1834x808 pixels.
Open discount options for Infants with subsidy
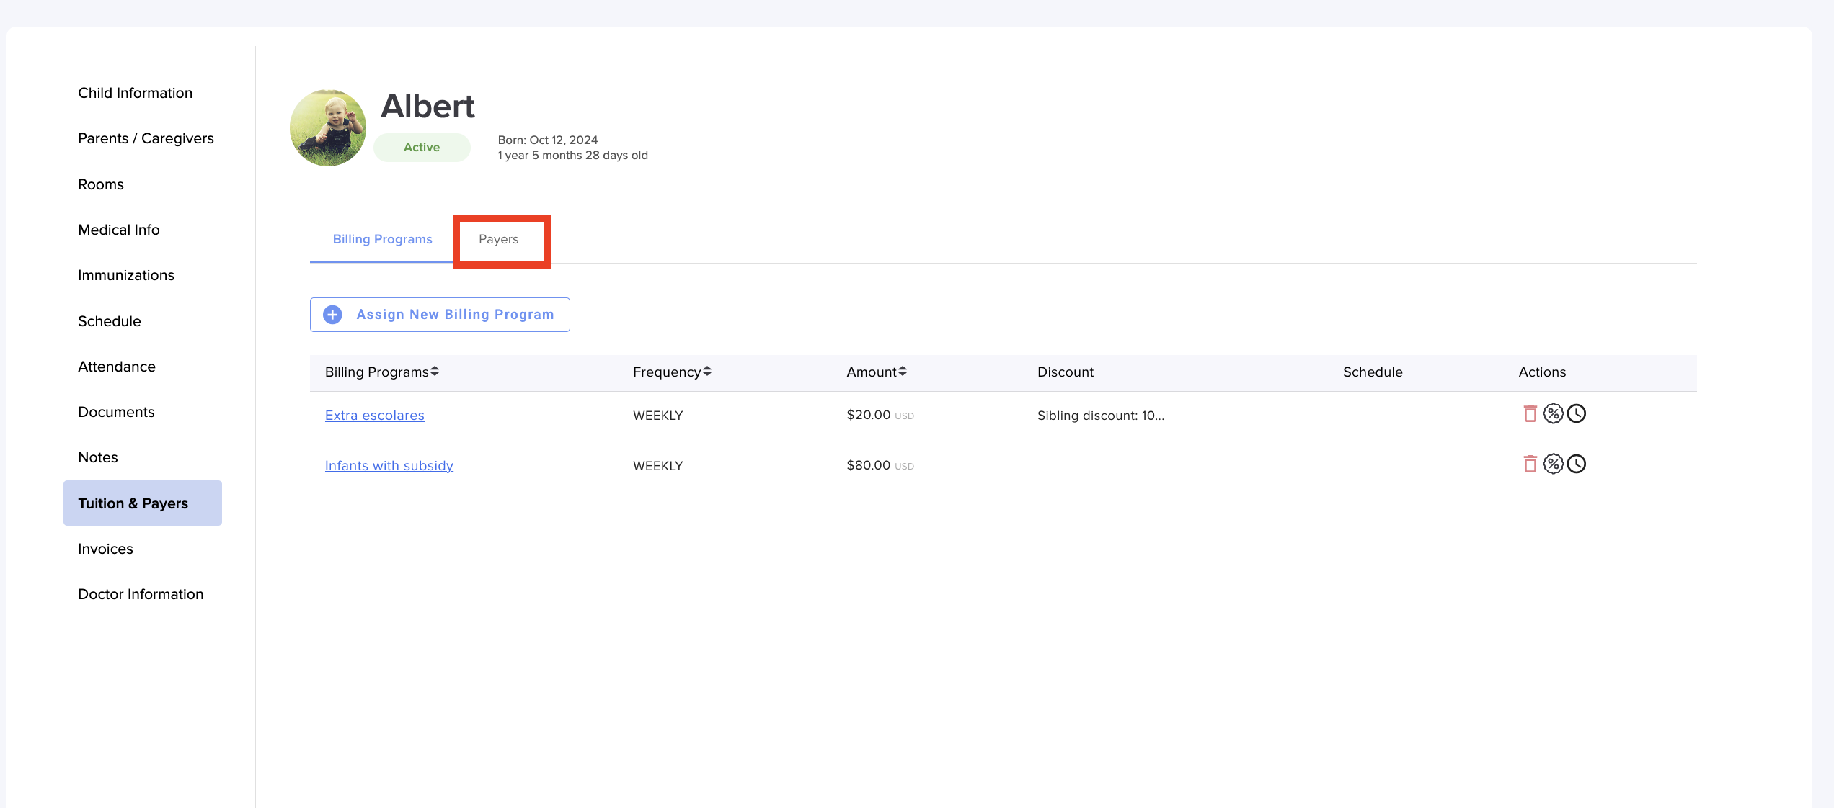coord(1553,464)
